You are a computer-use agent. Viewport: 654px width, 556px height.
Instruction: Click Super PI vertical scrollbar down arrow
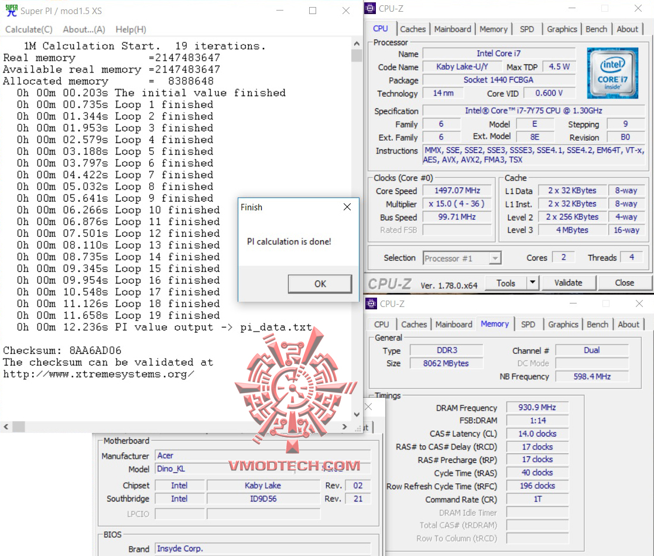[357, 414]
